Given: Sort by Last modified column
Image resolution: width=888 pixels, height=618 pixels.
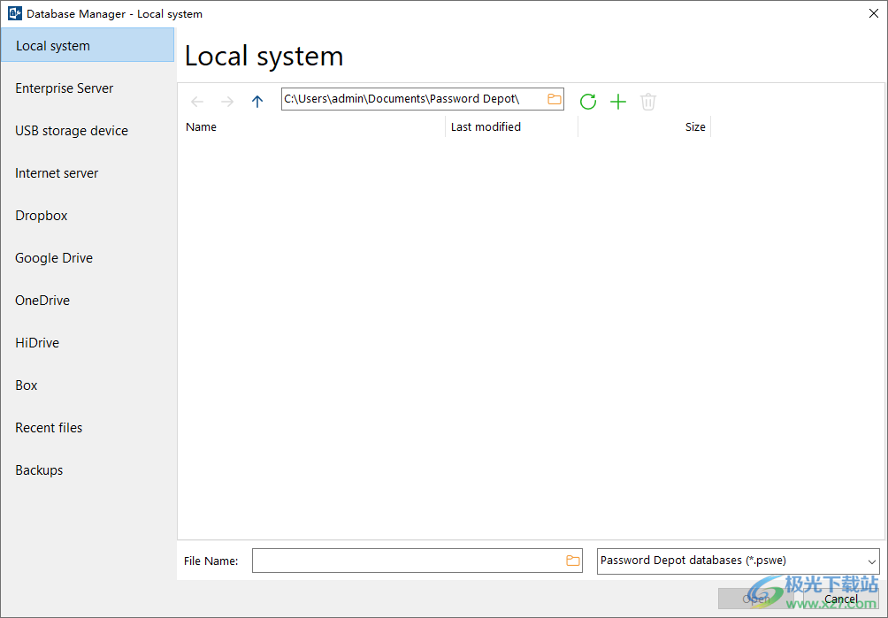Looking at the screenshot, I should click(512, 126).
